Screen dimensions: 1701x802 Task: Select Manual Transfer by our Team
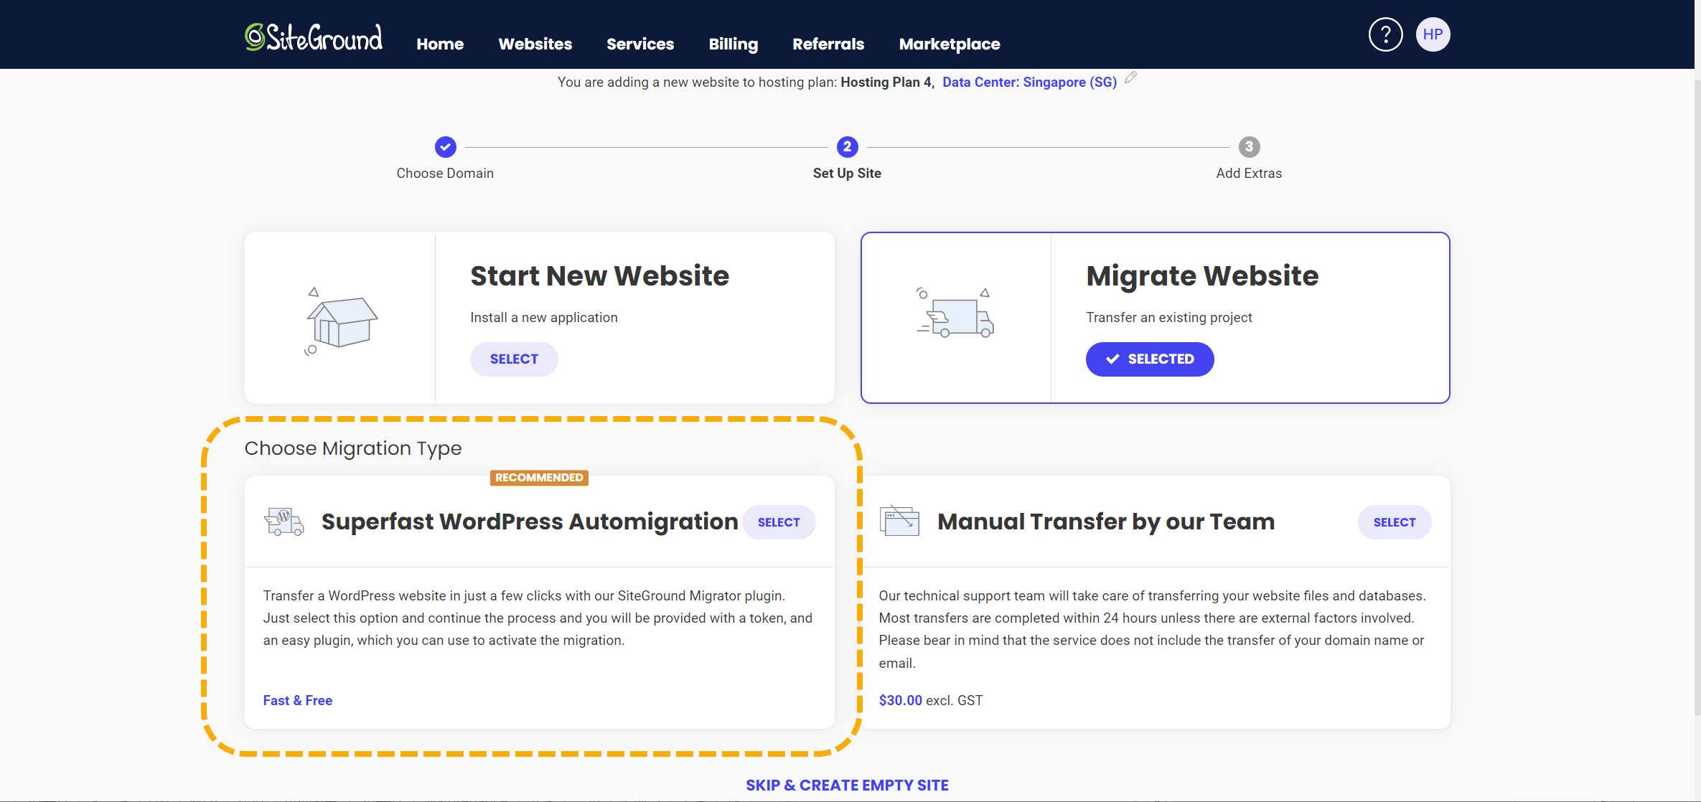tap(1394, 522)
